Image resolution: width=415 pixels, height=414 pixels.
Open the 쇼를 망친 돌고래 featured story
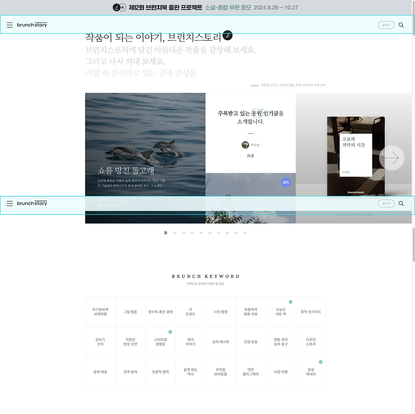(x=145, y=158)
